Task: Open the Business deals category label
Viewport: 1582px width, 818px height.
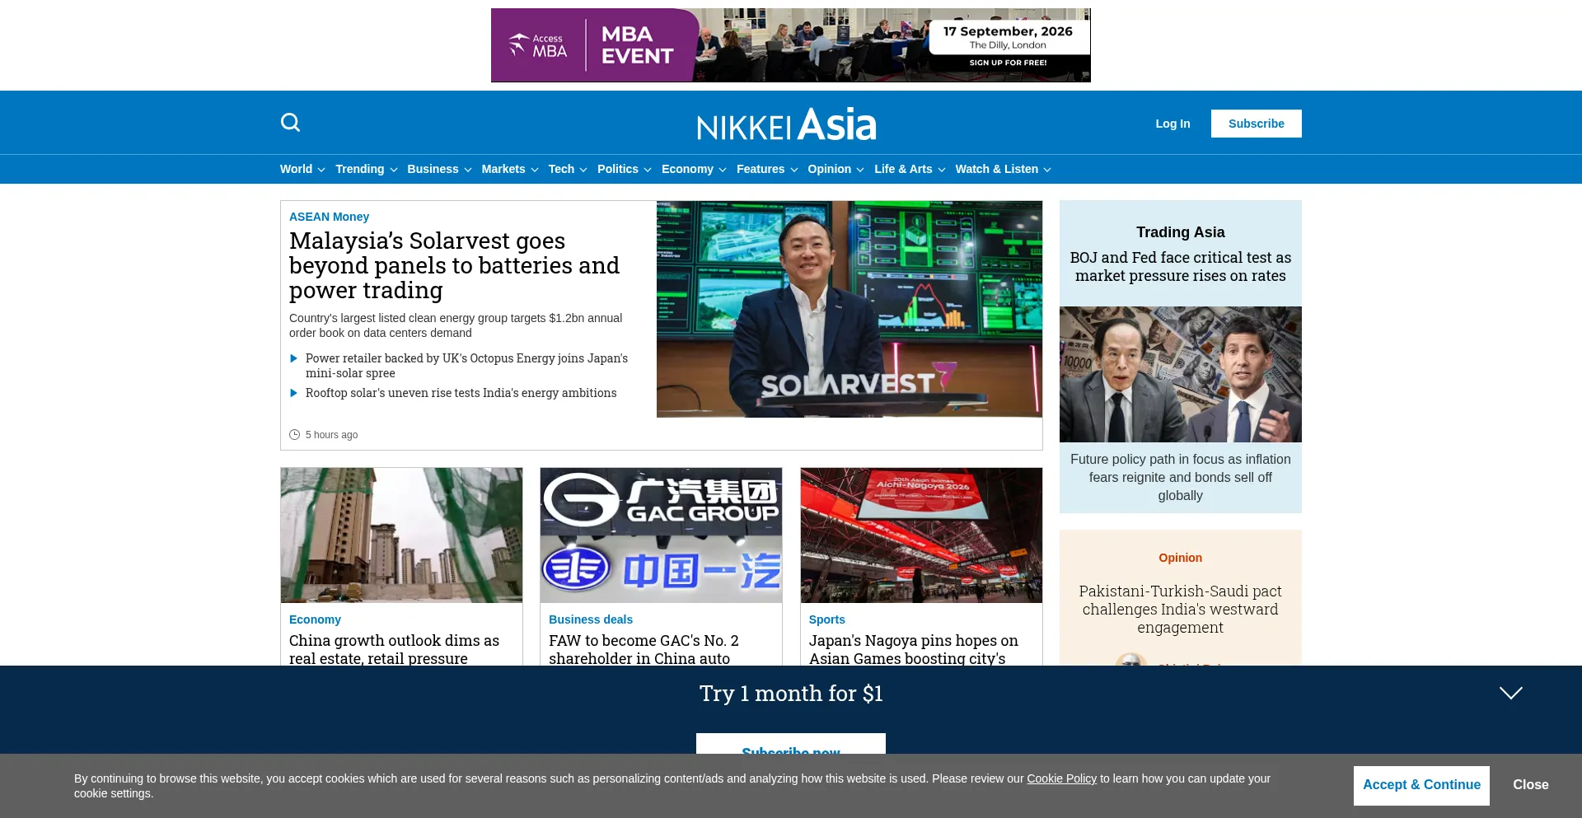Action: [x=591, y=619]
